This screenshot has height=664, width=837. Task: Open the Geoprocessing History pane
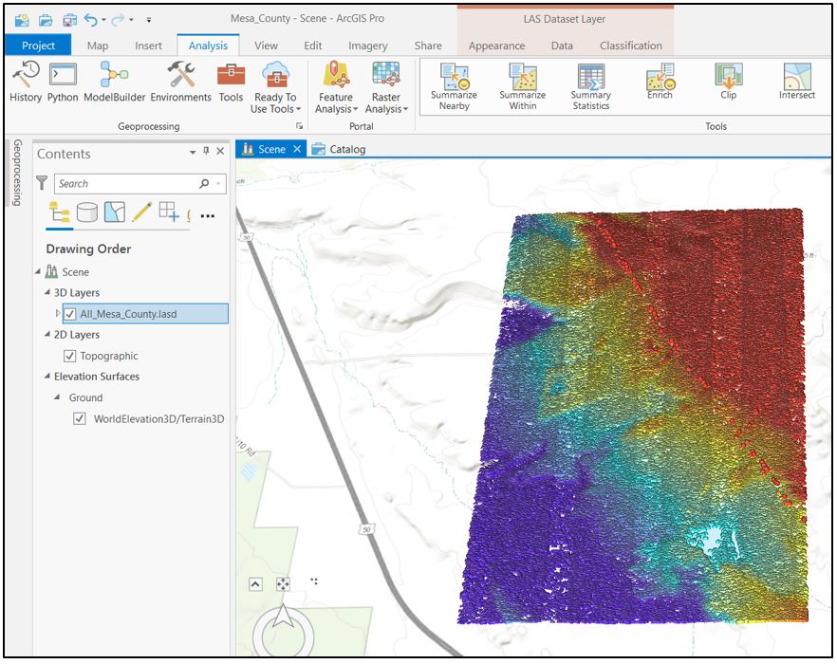[25, 85]
